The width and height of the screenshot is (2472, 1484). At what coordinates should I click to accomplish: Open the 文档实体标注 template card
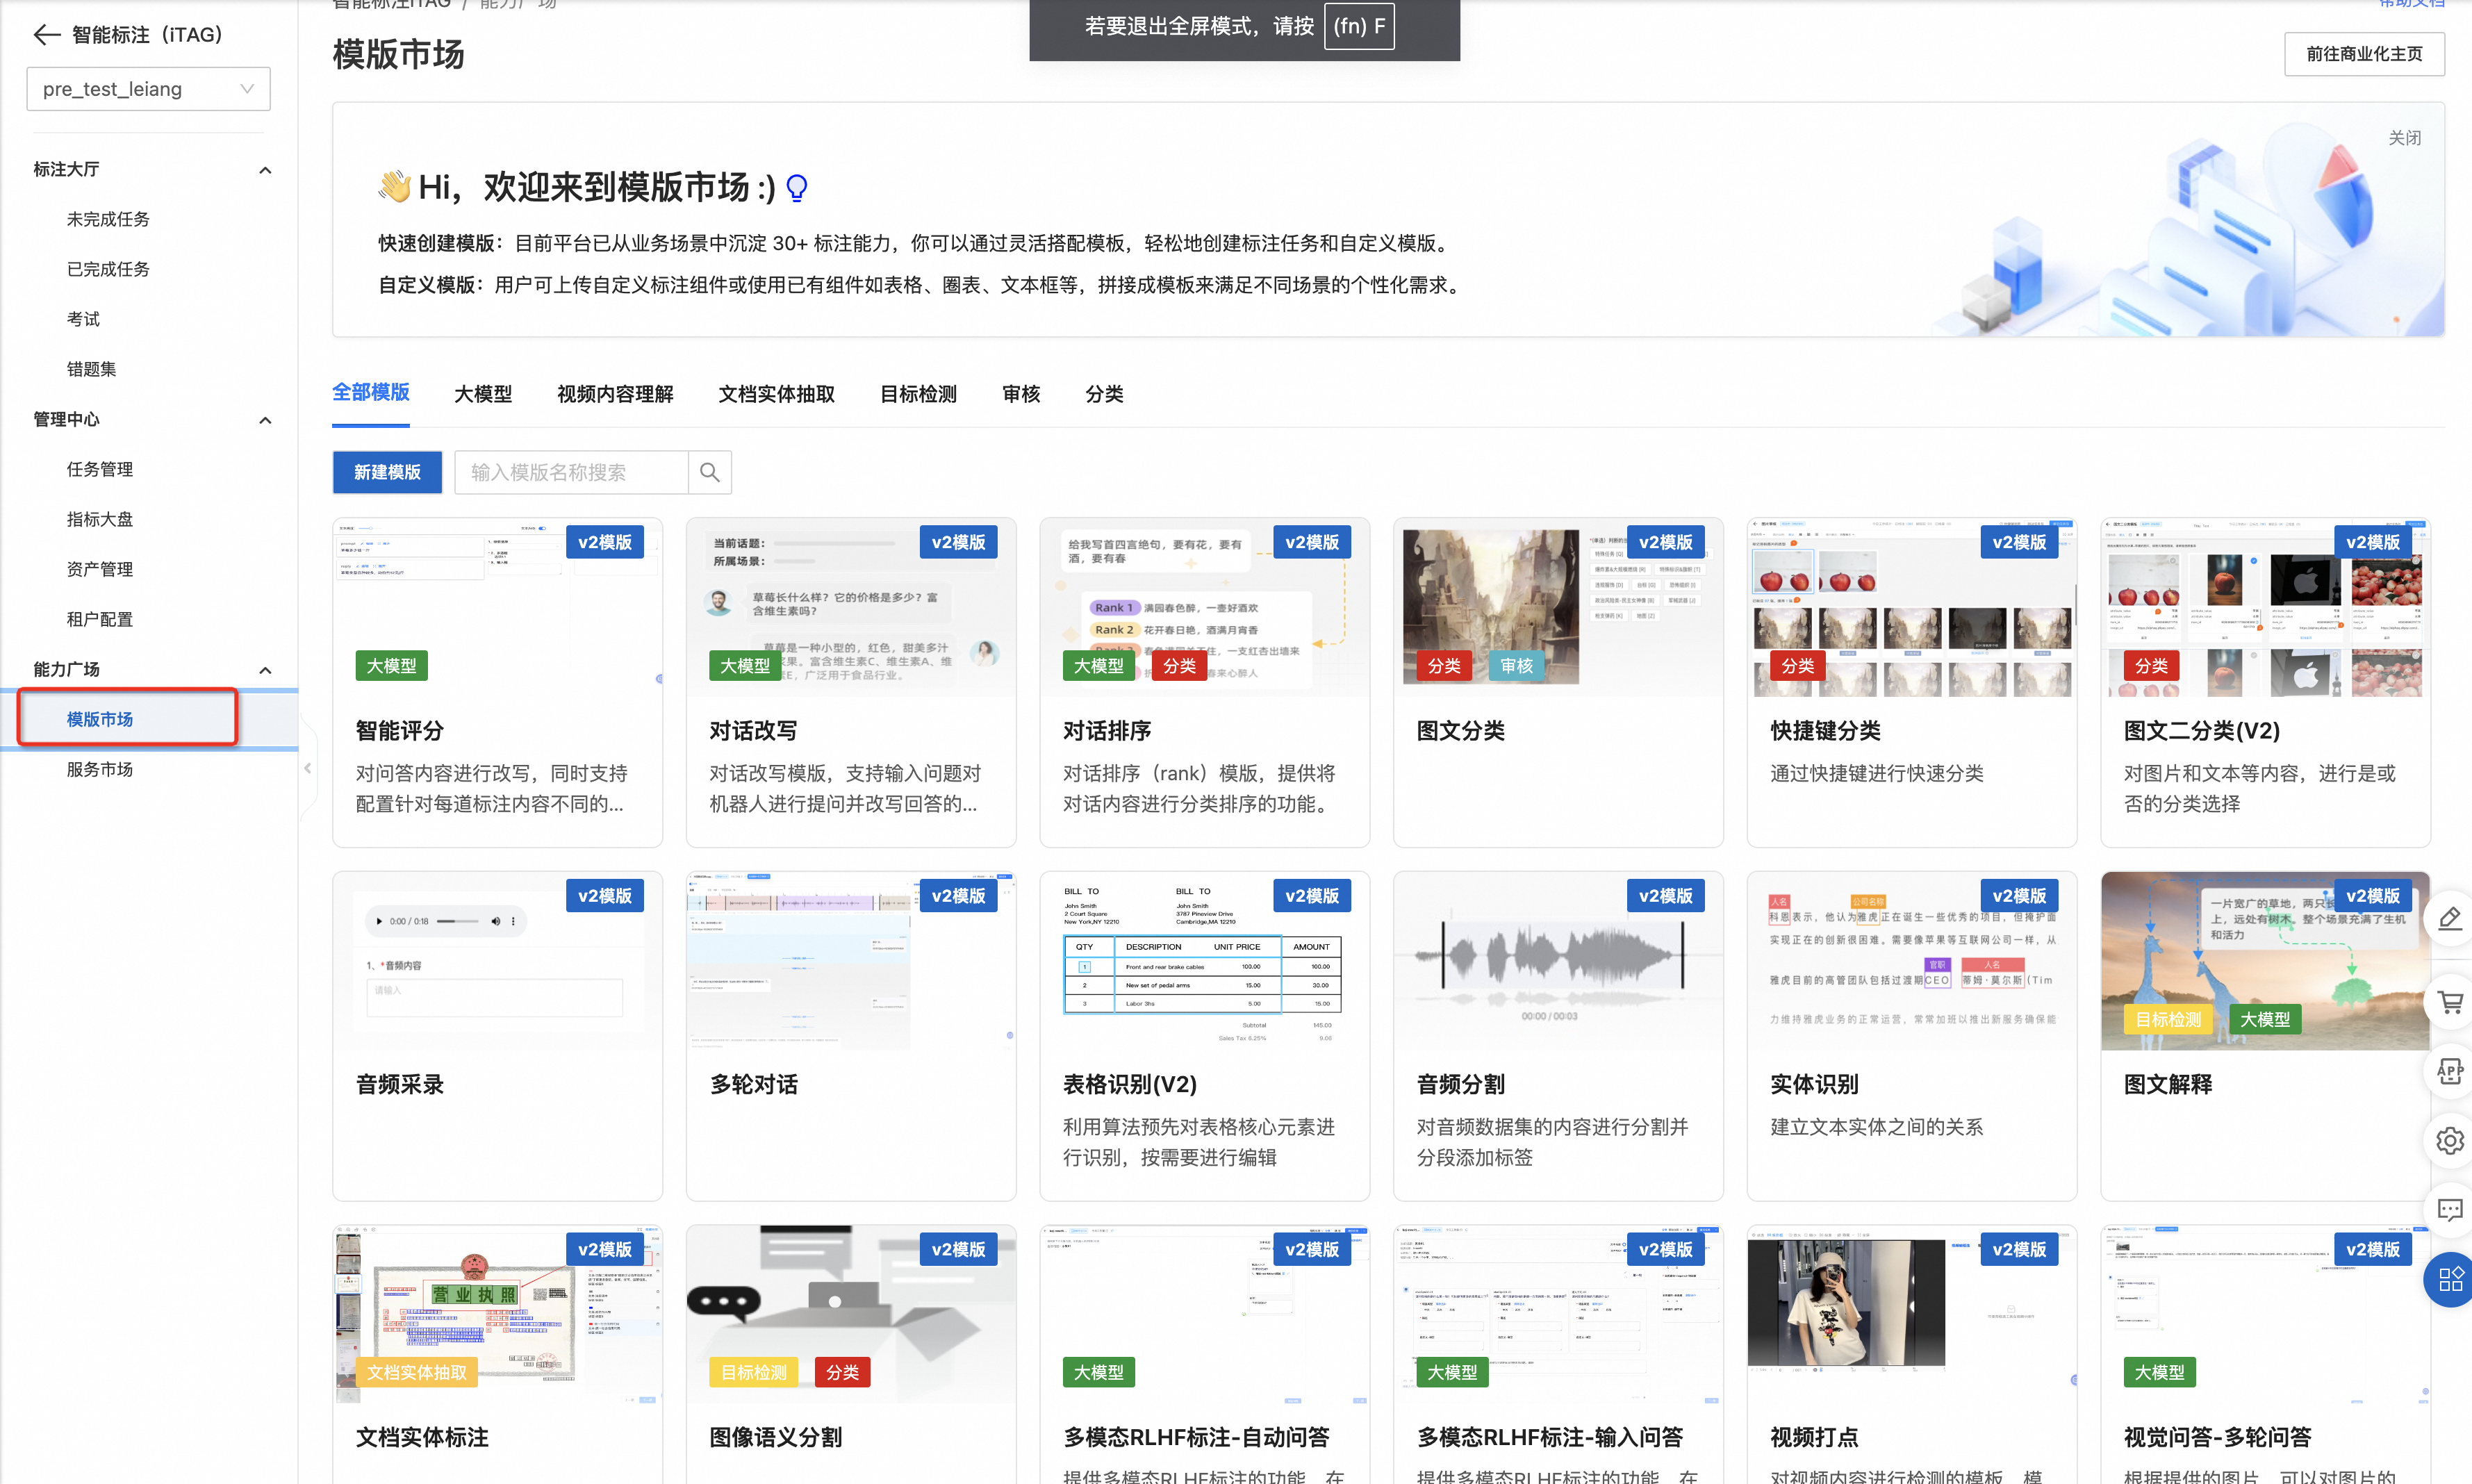(497, 1355)
